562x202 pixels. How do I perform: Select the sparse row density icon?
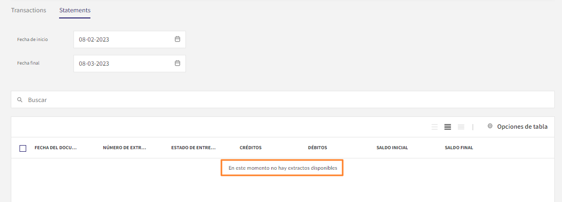click(435, 127)
